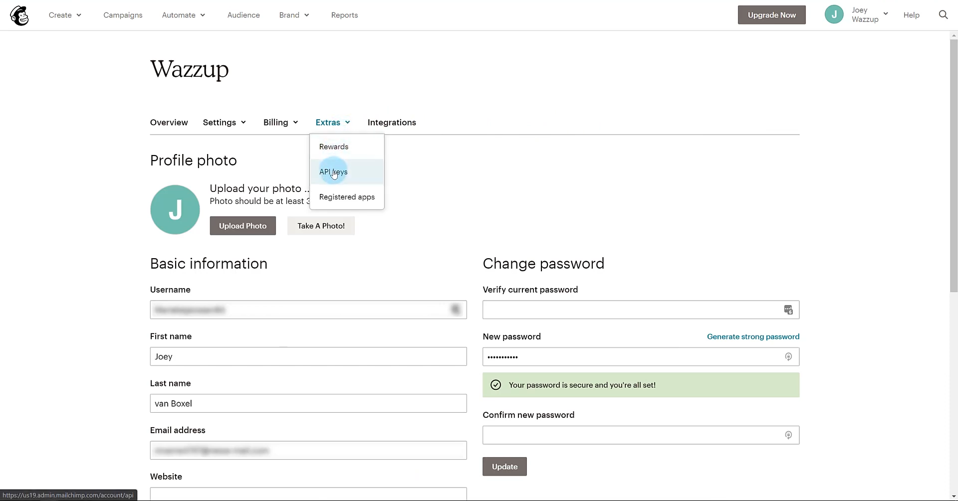The image size is (958, 501).
Task: Click key icon in New password field
Action: tap(788, 357)
